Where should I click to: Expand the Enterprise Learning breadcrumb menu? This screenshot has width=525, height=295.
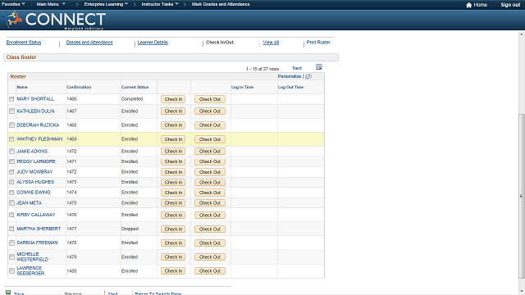[106, 4]
